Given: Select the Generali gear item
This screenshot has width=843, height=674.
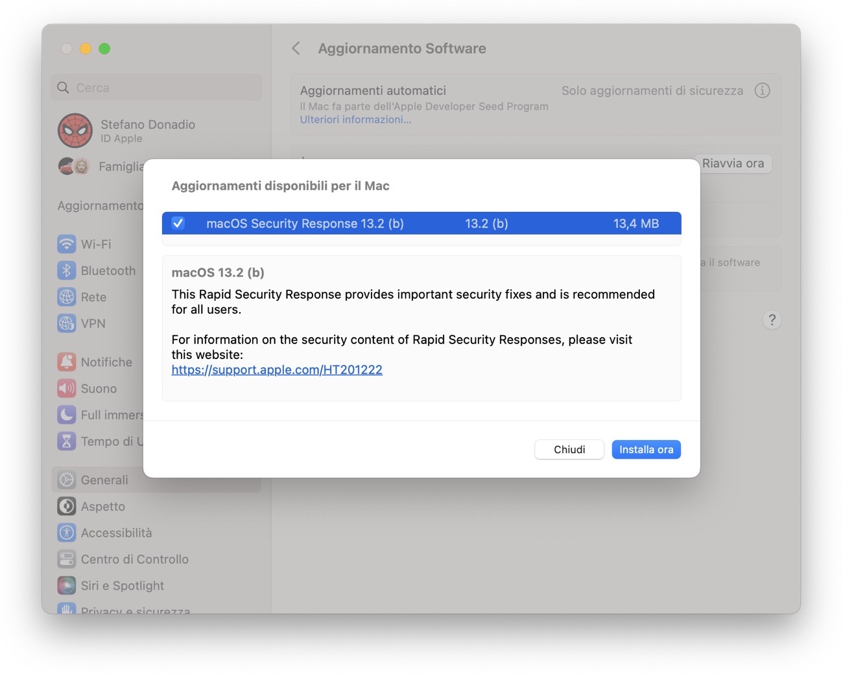Looking at the screenshot, I should tap(104, 480).
